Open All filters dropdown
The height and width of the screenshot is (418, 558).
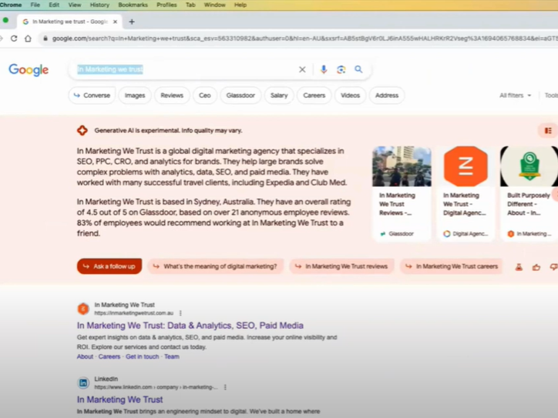pyautogui.click(x=515, y=95)
